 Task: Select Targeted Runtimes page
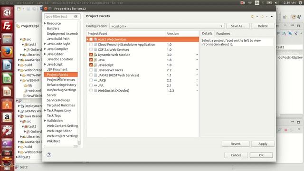point(61,105)
